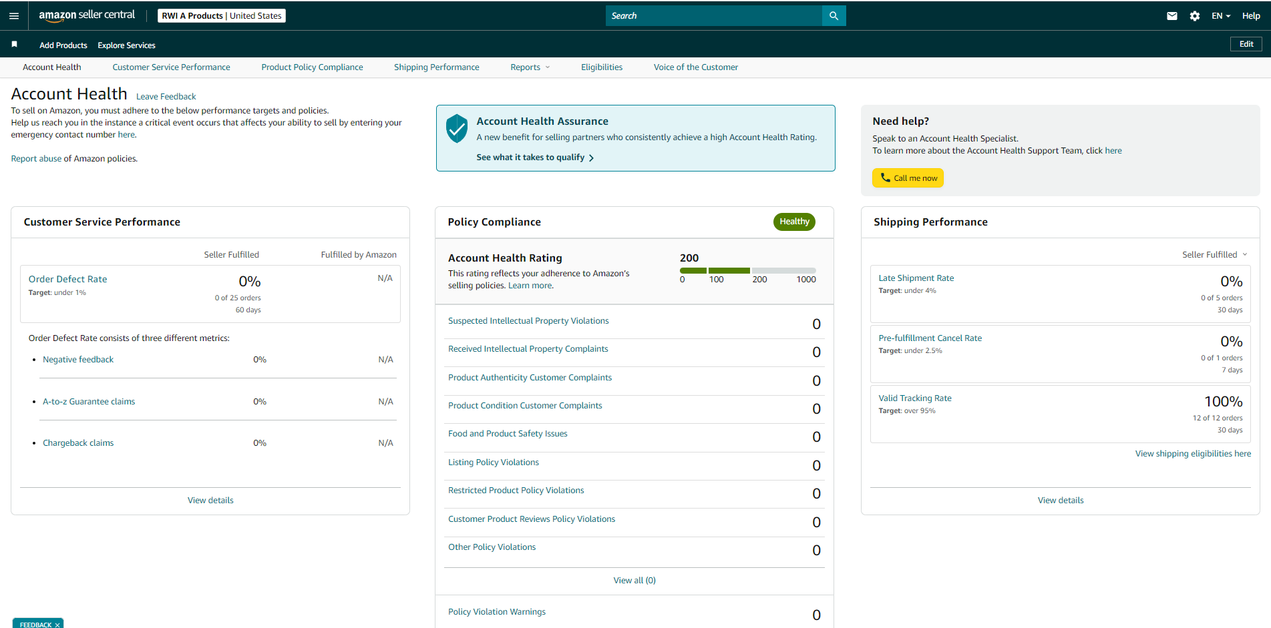View details for Shipping Performance
This screenshot has width=1271, height=628.
click(1061, 501)
